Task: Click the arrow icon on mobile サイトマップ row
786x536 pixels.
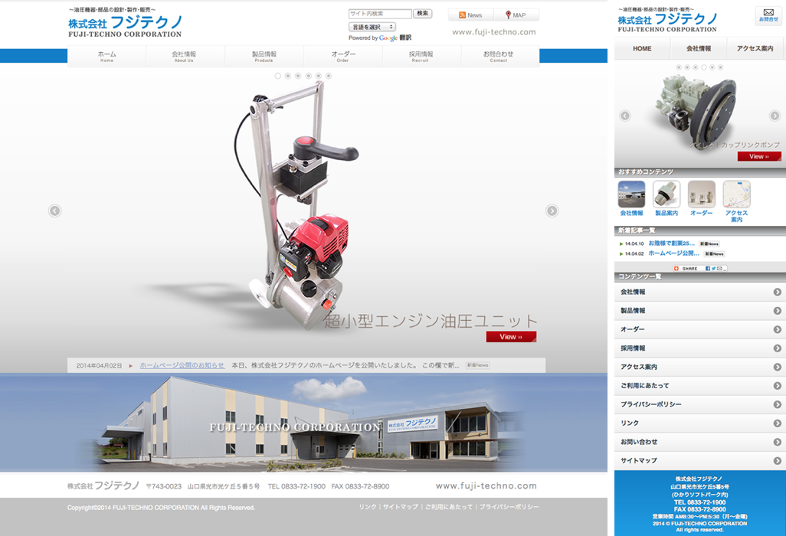Action: tap(777, 461)
